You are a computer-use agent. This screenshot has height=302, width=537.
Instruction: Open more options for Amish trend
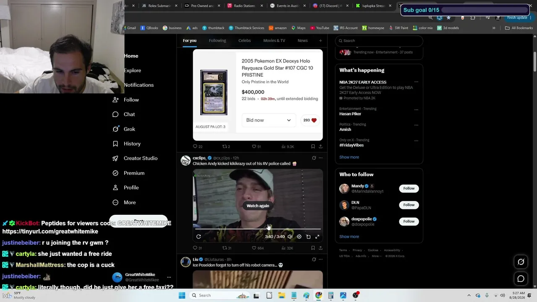[416, 125]
